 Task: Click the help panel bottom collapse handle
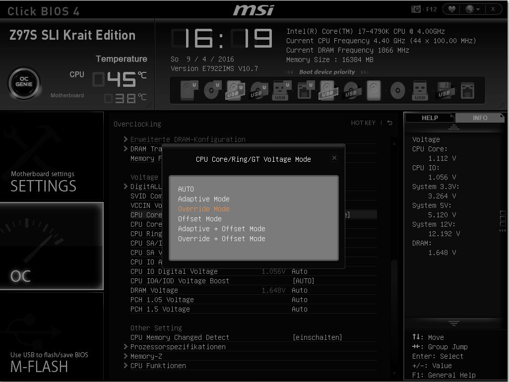[x=453, y=323]
